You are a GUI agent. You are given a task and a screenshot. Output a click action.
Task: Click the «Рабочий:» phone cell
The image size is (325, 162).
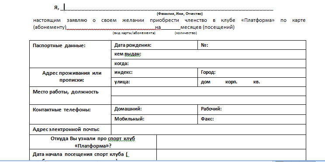click(252, 109)
